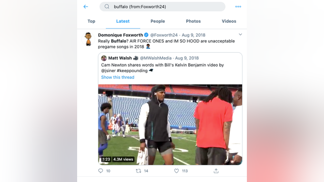The width and height of the screenshot is (324, 182).
Task: Open Matt Walsh's small profile picture
Action: click(x=104, y=58)
